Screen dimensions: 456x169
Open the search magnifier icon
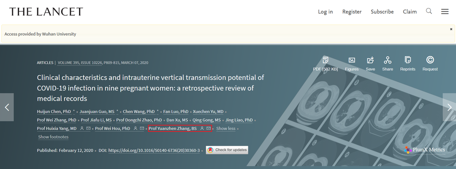pyautogui.click(x=429, y=11)
